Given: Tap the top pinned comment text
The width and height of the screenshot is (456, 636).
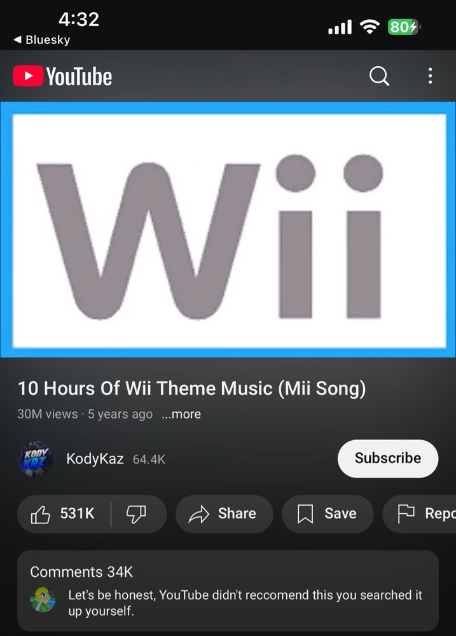Looking at the screenshot, I should click(245, 603).
